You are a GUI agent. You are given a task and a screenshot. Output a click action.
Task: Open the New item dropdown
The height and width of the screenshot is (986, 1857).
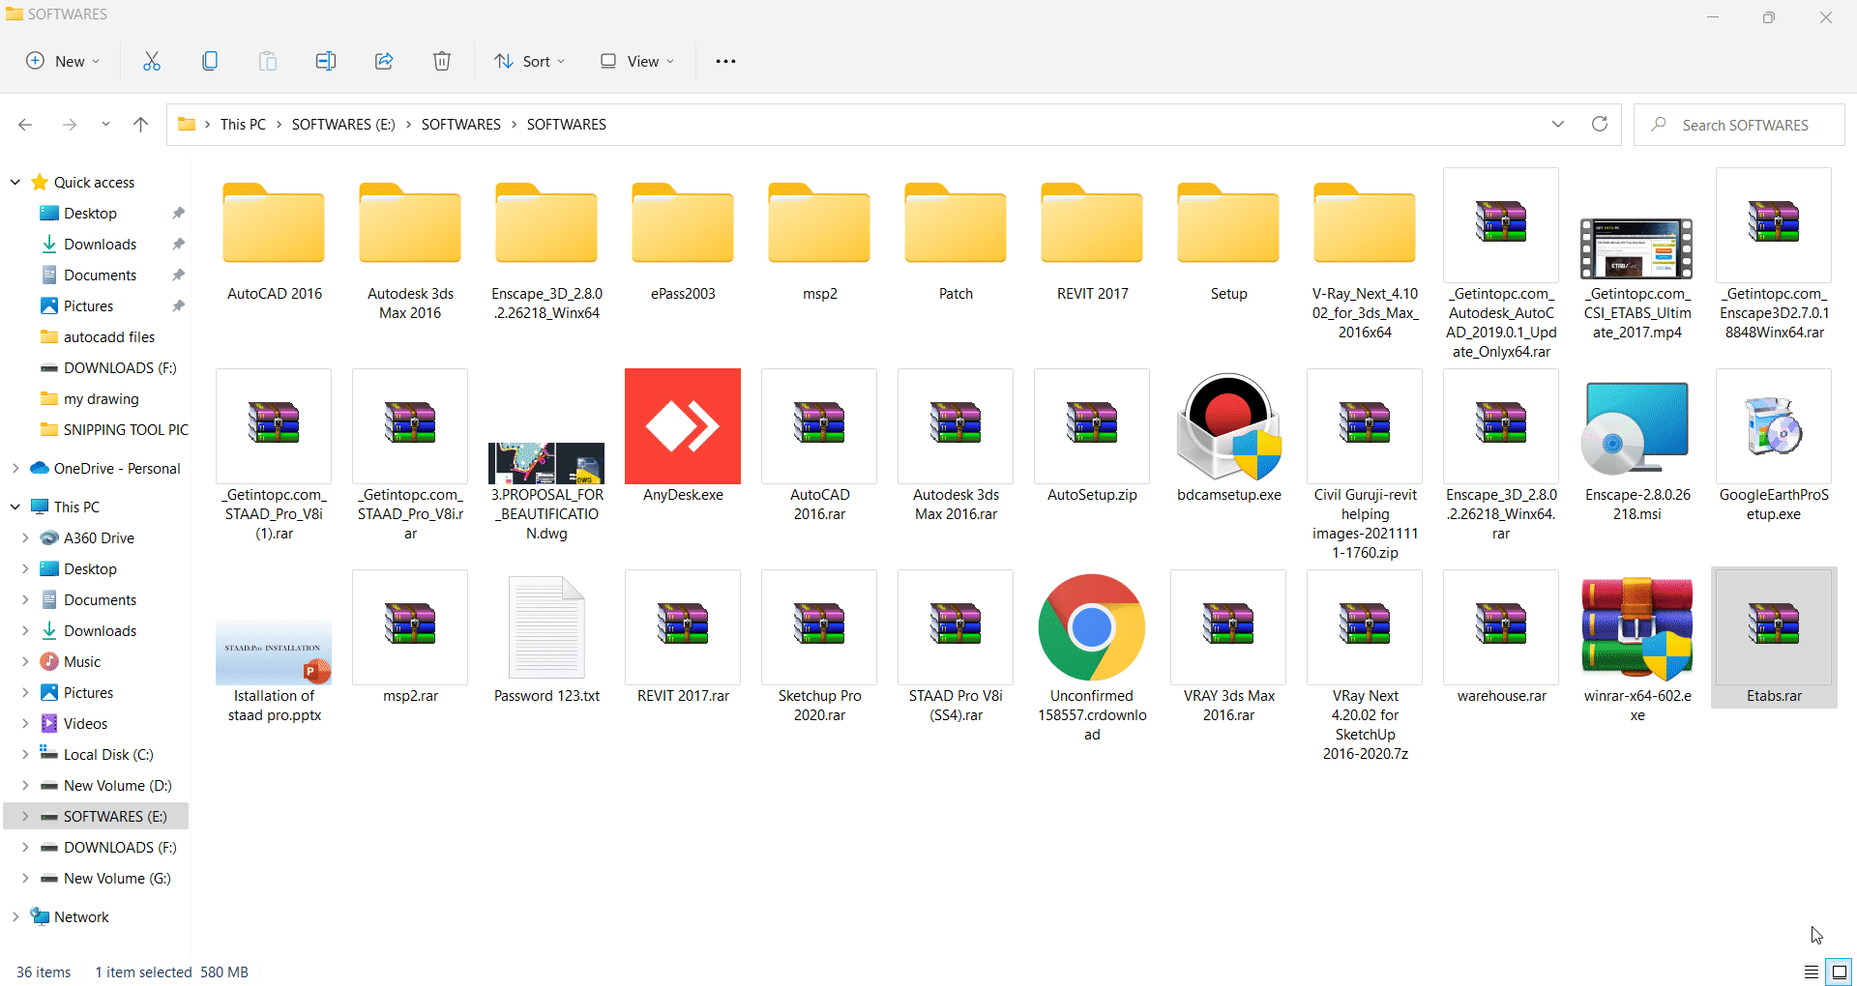tap(63, 61)
